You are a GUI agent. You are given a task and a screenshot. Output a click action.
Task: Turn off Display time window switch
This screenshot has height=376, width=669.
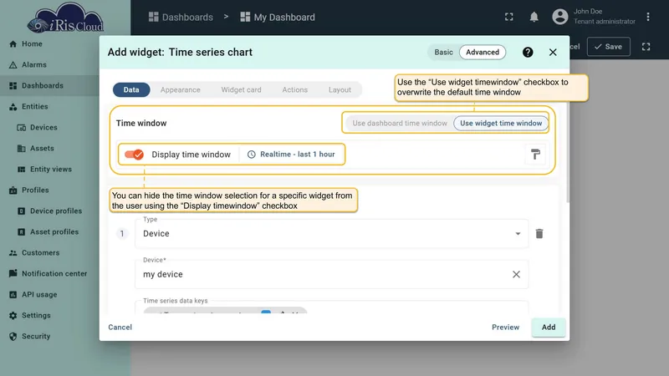pos(134,155)
